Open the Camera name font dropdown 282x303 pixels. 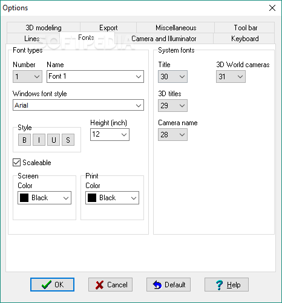[172, 134]
